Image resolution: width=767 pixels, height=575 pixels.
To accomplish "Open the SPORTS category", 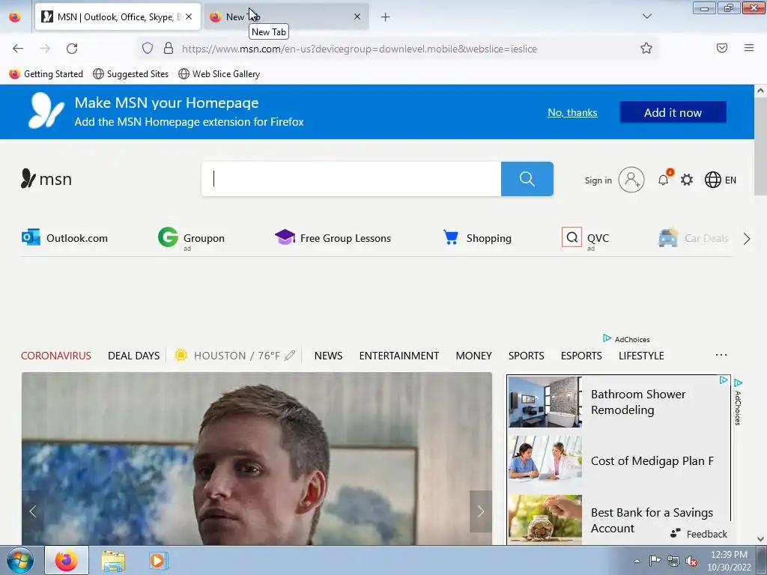I will [x=527, y=356].
